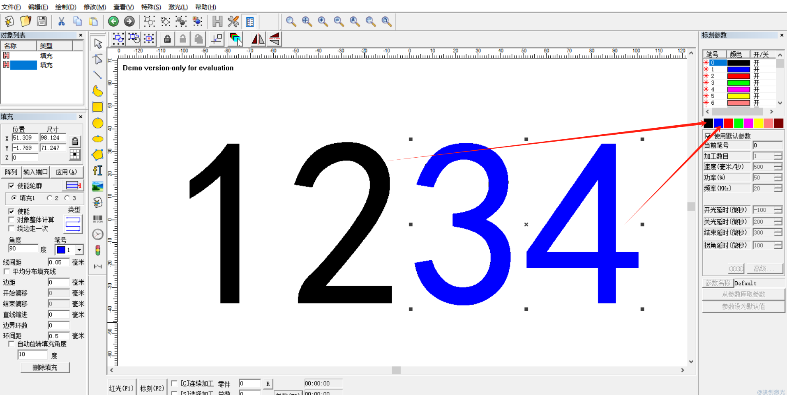Open the 编辑(E) menu

click(x=38, y=7)
